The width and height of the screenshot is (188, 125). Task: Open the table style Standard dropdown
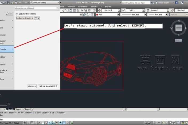(x=168, y=10)
